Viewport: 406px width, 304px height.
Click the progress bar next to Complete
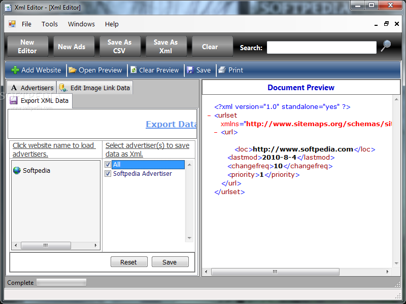coord(61,282)
